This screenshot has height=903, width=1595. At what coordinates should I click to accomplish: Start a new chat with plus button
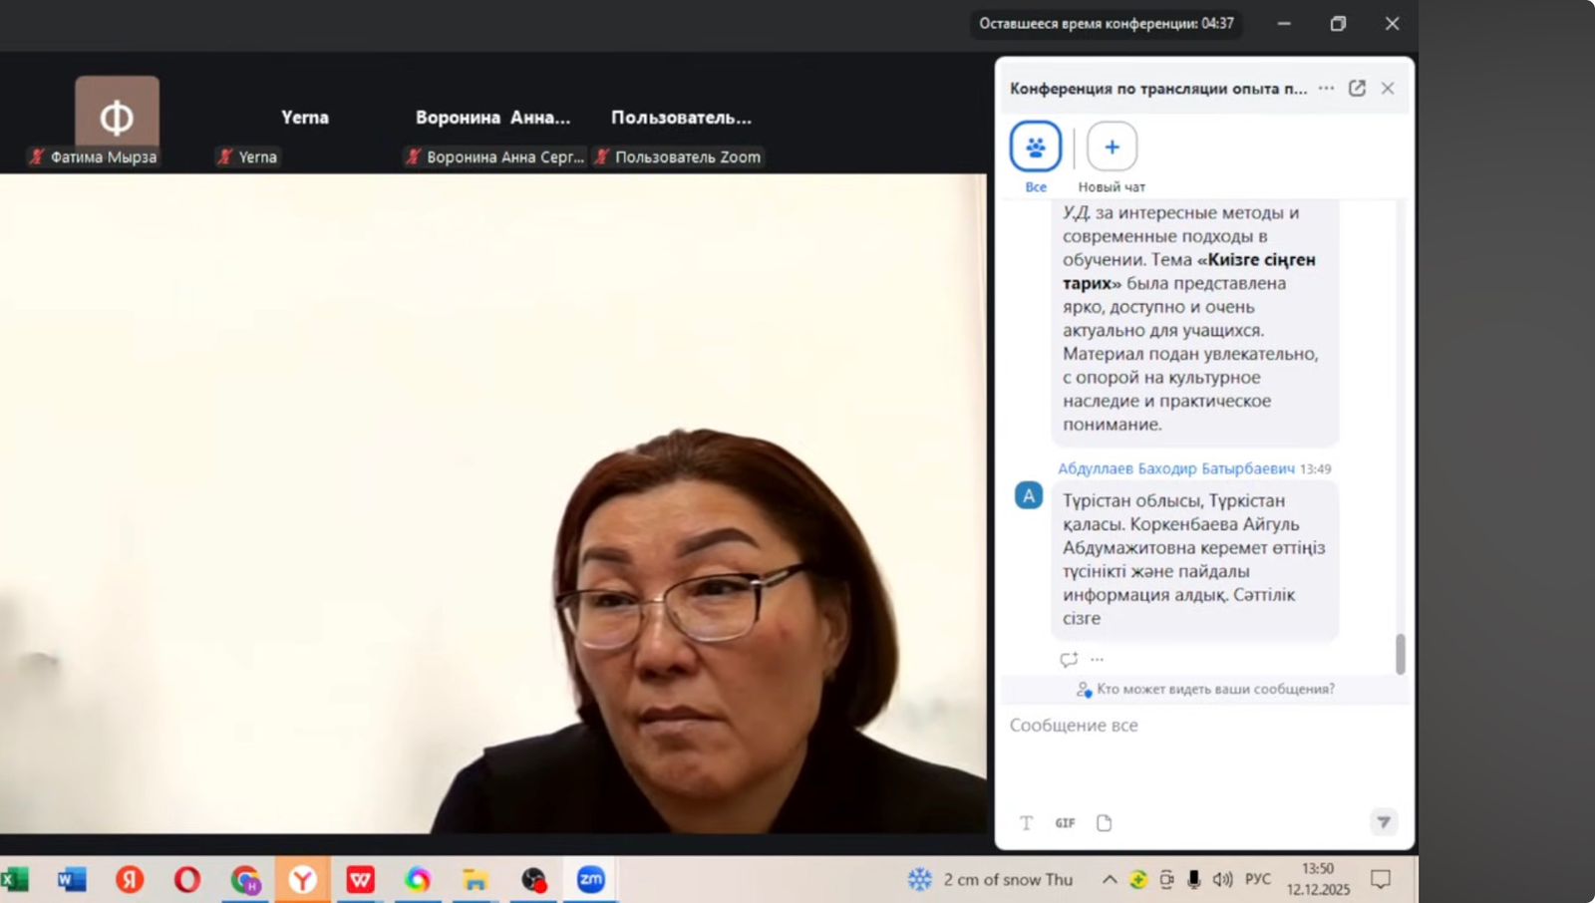click(x=1112, y=148)
